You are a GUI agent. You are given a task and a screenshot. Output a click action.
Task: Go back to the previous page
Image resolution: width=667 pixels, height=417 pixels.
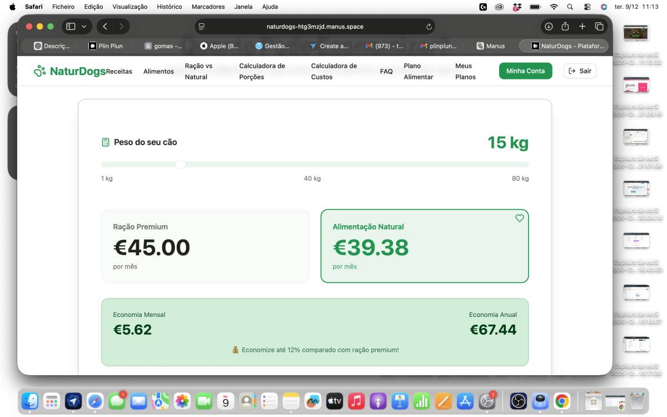click(x=105, y=26)
